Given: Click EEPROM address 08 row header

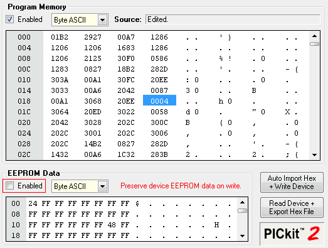Looking at the screenshot, I should point(16,214).
